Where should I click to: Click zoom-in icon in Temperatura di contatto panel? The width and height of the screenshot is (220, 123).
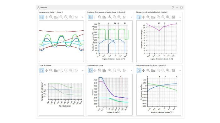tap(158, 17)
